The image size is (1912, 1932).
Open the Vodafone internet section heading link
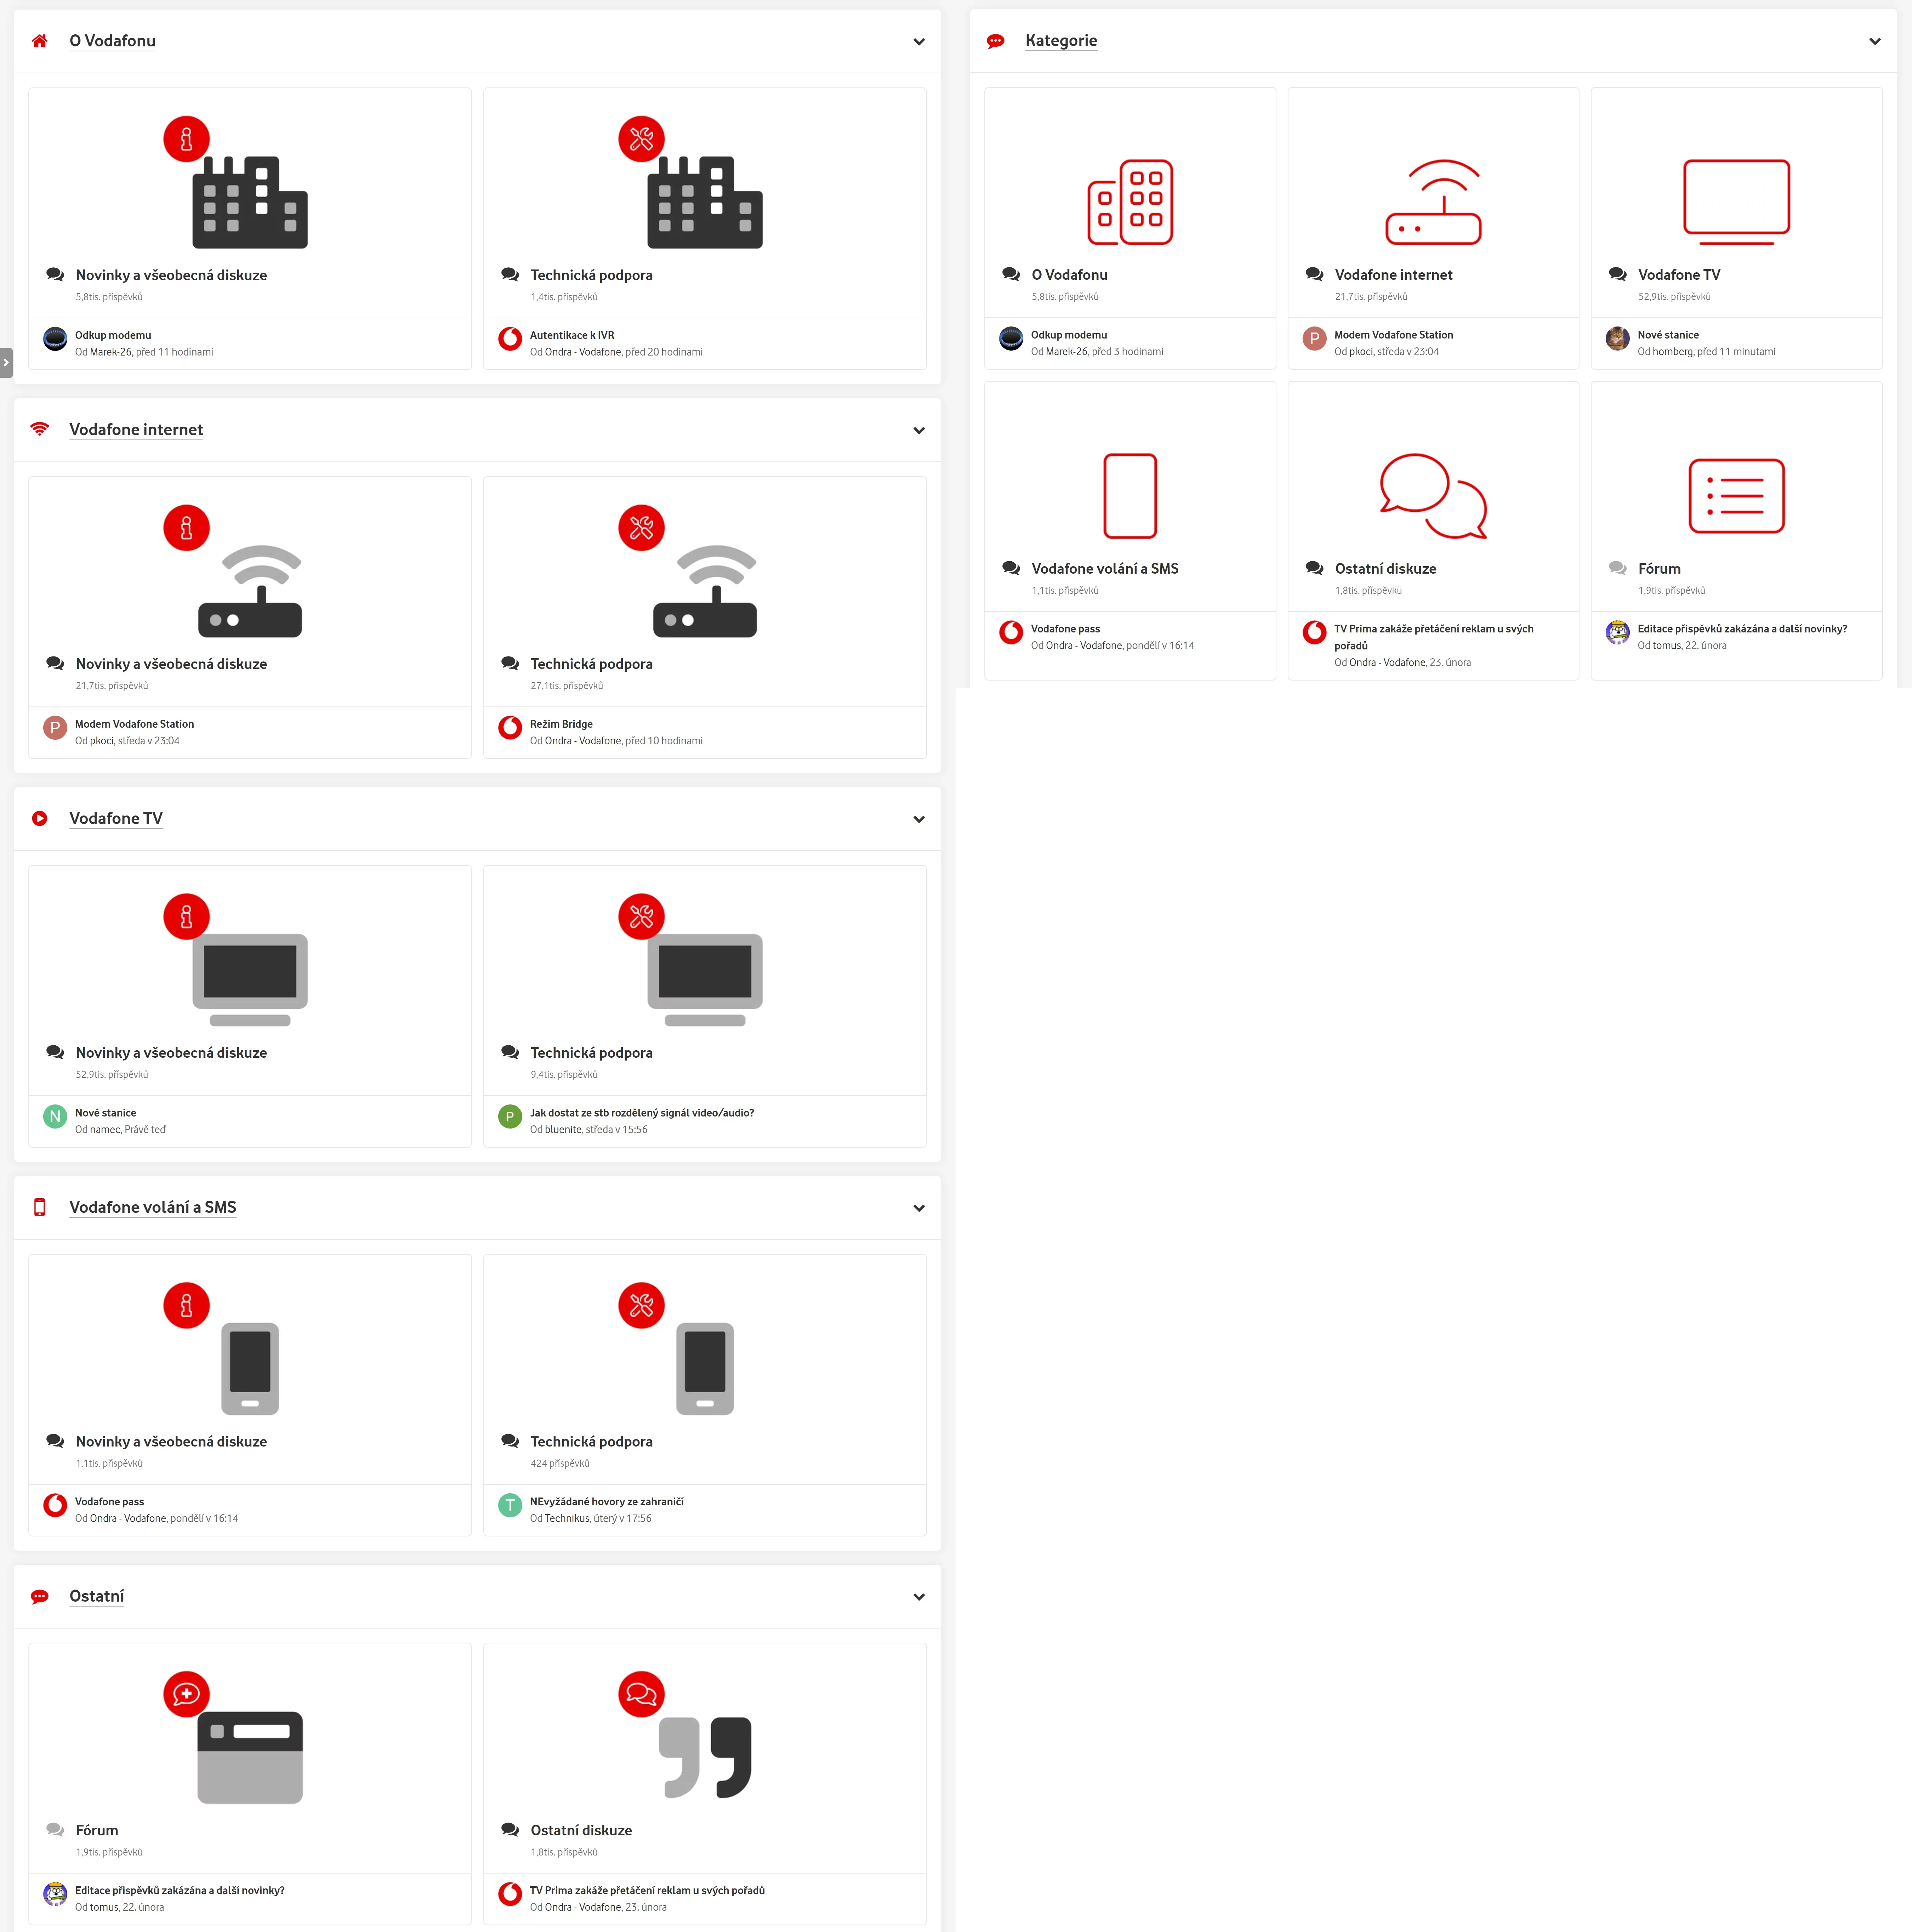[x=136, y=430]
